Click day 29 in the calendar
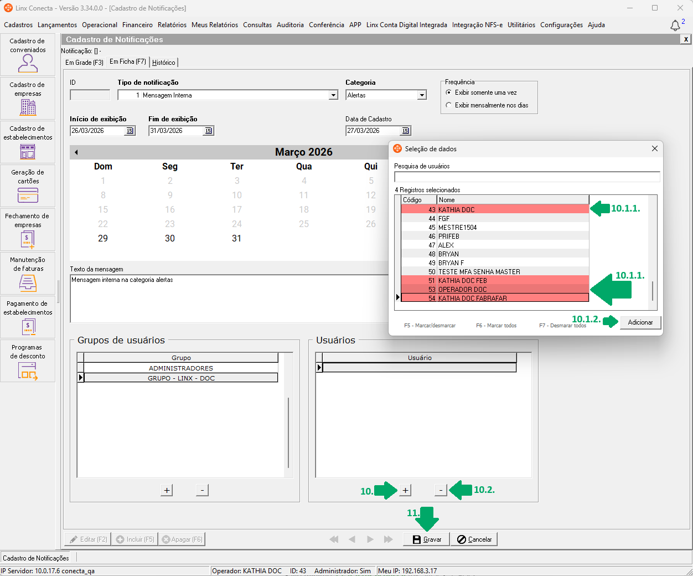693x576 pixels. point(103,239)
